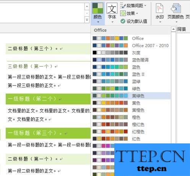Click the color list scroll up arrow

pyautogui.click(x=173, y=30)
